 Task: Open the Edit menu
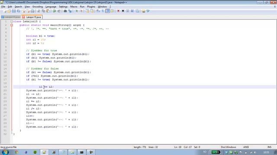10,7
